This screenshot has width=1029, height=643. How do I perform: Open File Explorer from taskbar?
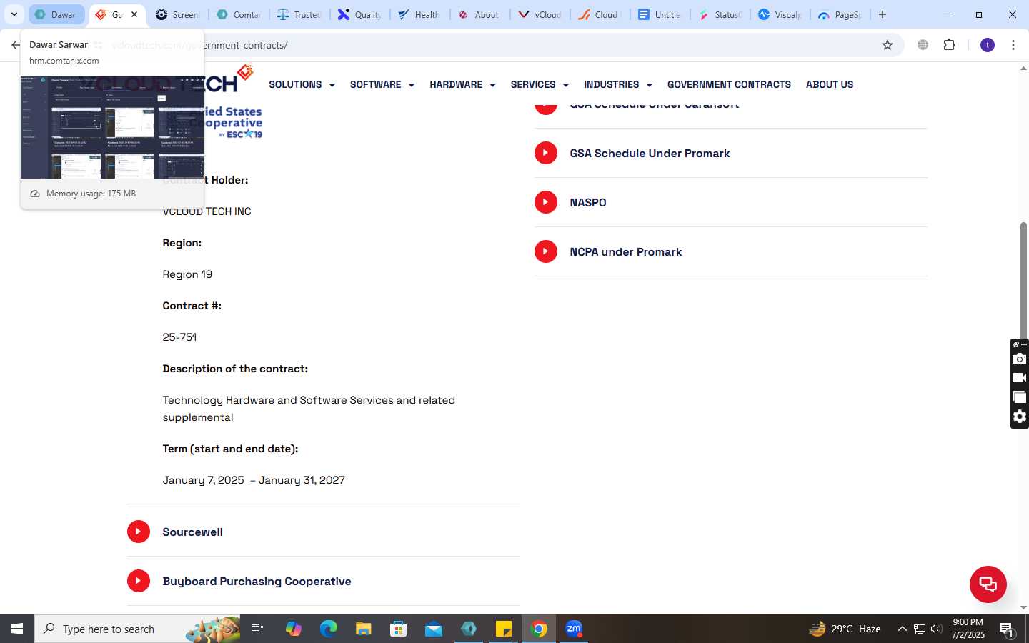364,629
